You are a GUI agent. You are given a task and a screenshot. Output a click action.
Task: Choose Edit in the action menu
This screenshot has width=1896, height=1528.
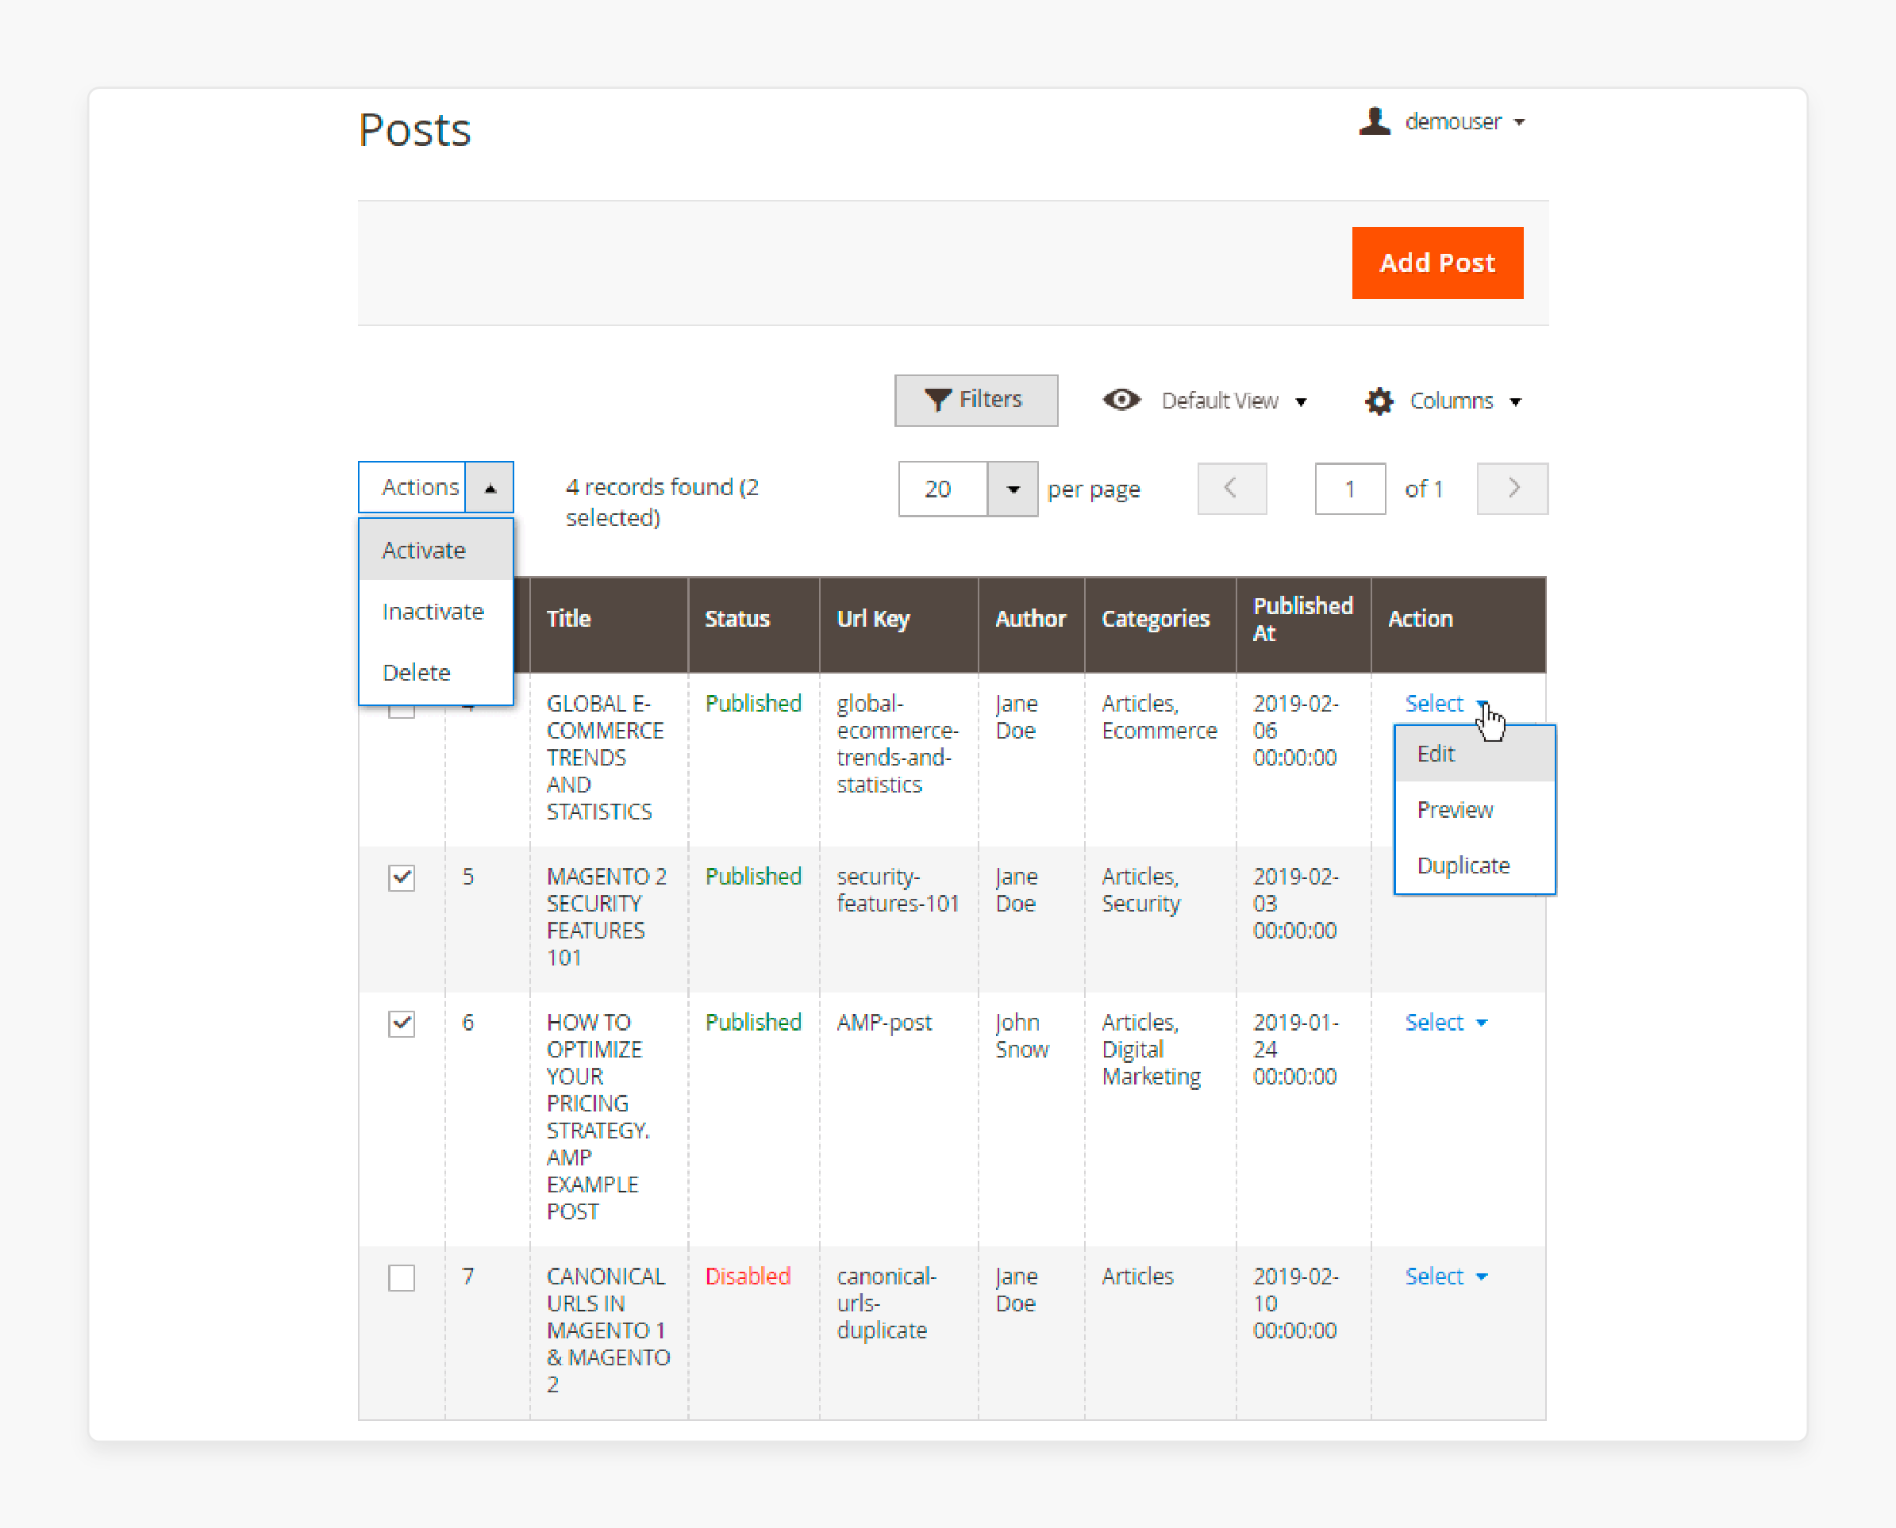[1475, 754]
